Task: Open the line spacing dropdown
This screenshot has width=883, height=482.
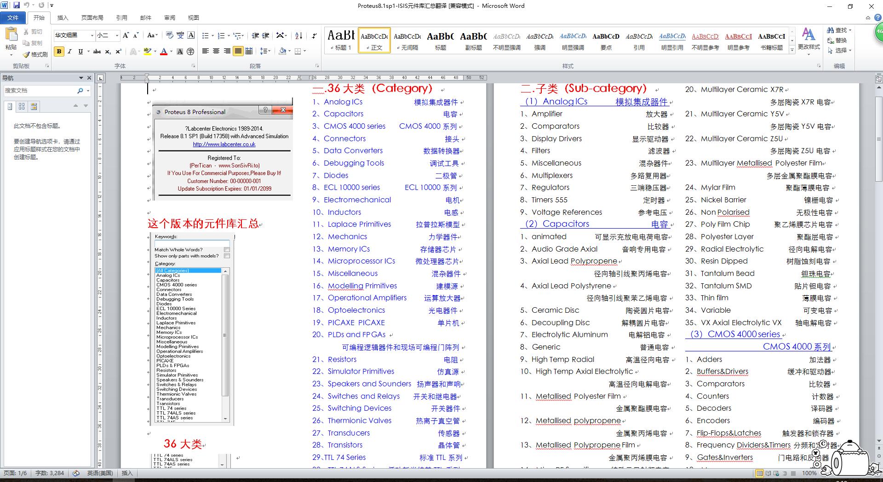Action: pos(265,51)
